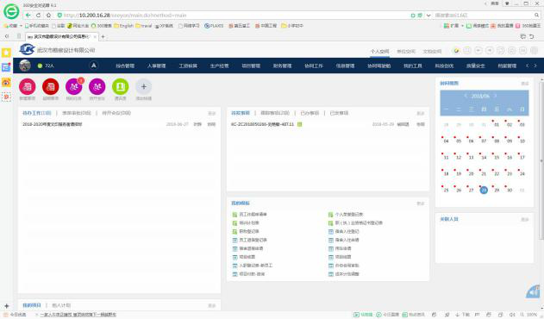Image resolution: width=544 pixels, height=319 pixels.
Task: Click the dark red second shortcut circle icon
Action: [50, 87]
